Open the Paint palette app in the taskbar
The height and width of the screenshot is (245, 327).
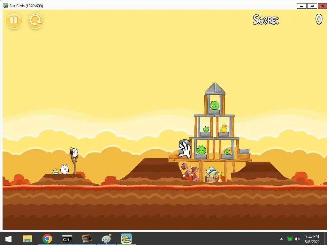tap(107, 239)
